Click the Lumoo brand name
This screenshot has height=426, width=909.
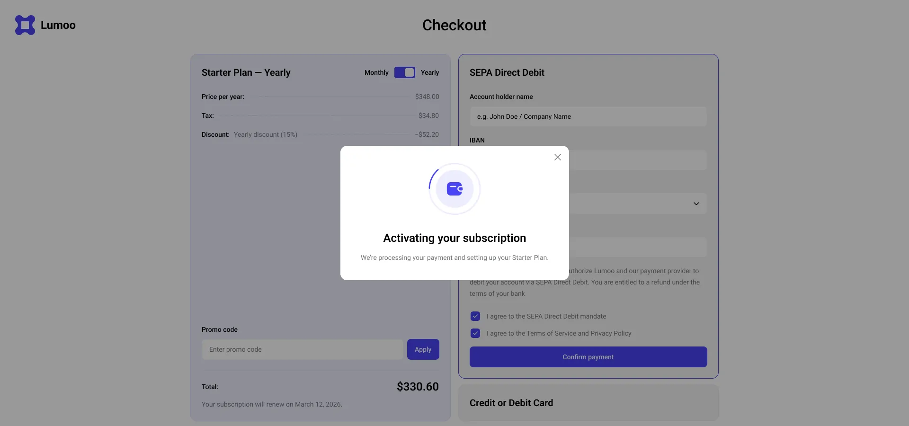(x=58, y=25)
